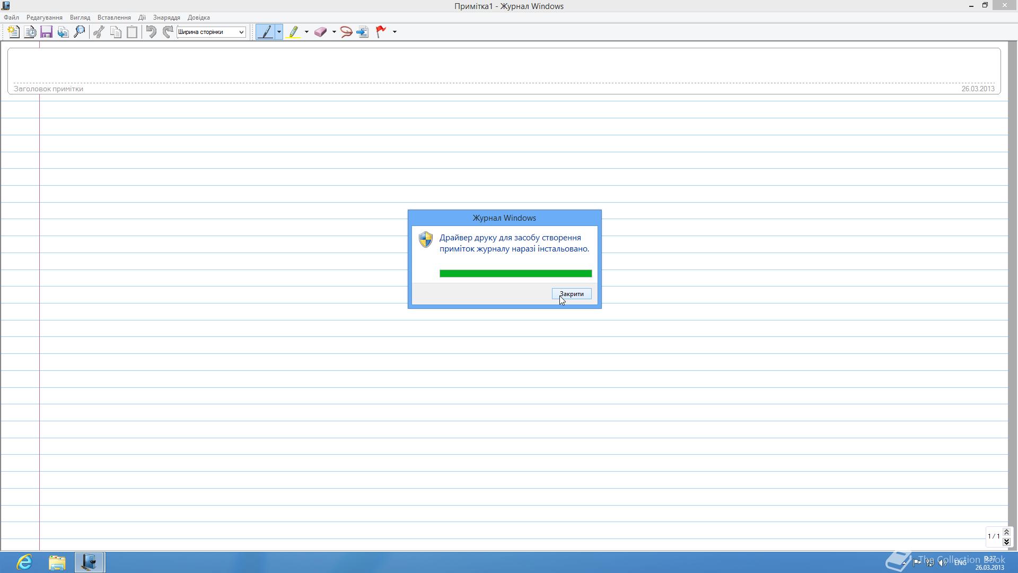This screenshot has width=1018, height=573.
Task: Click the 1 / 1 page counter
Action: 994,536
